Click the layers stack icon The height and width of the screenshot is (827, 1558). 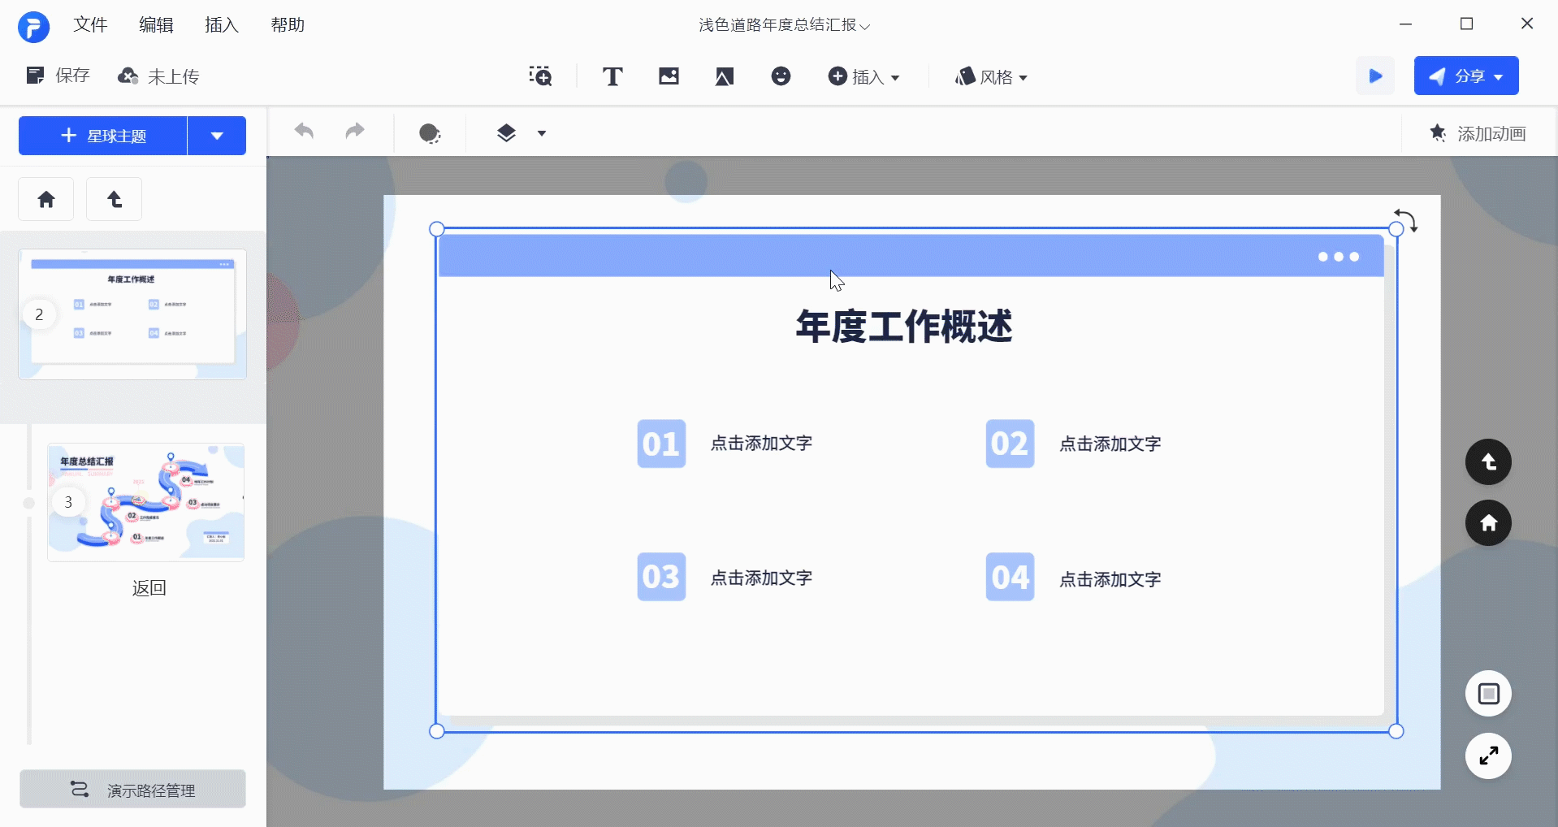(x=506, y=133)
